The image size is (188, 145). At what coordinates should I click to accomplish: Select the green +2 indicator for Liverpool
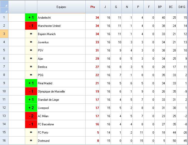[x=31, y=108]
